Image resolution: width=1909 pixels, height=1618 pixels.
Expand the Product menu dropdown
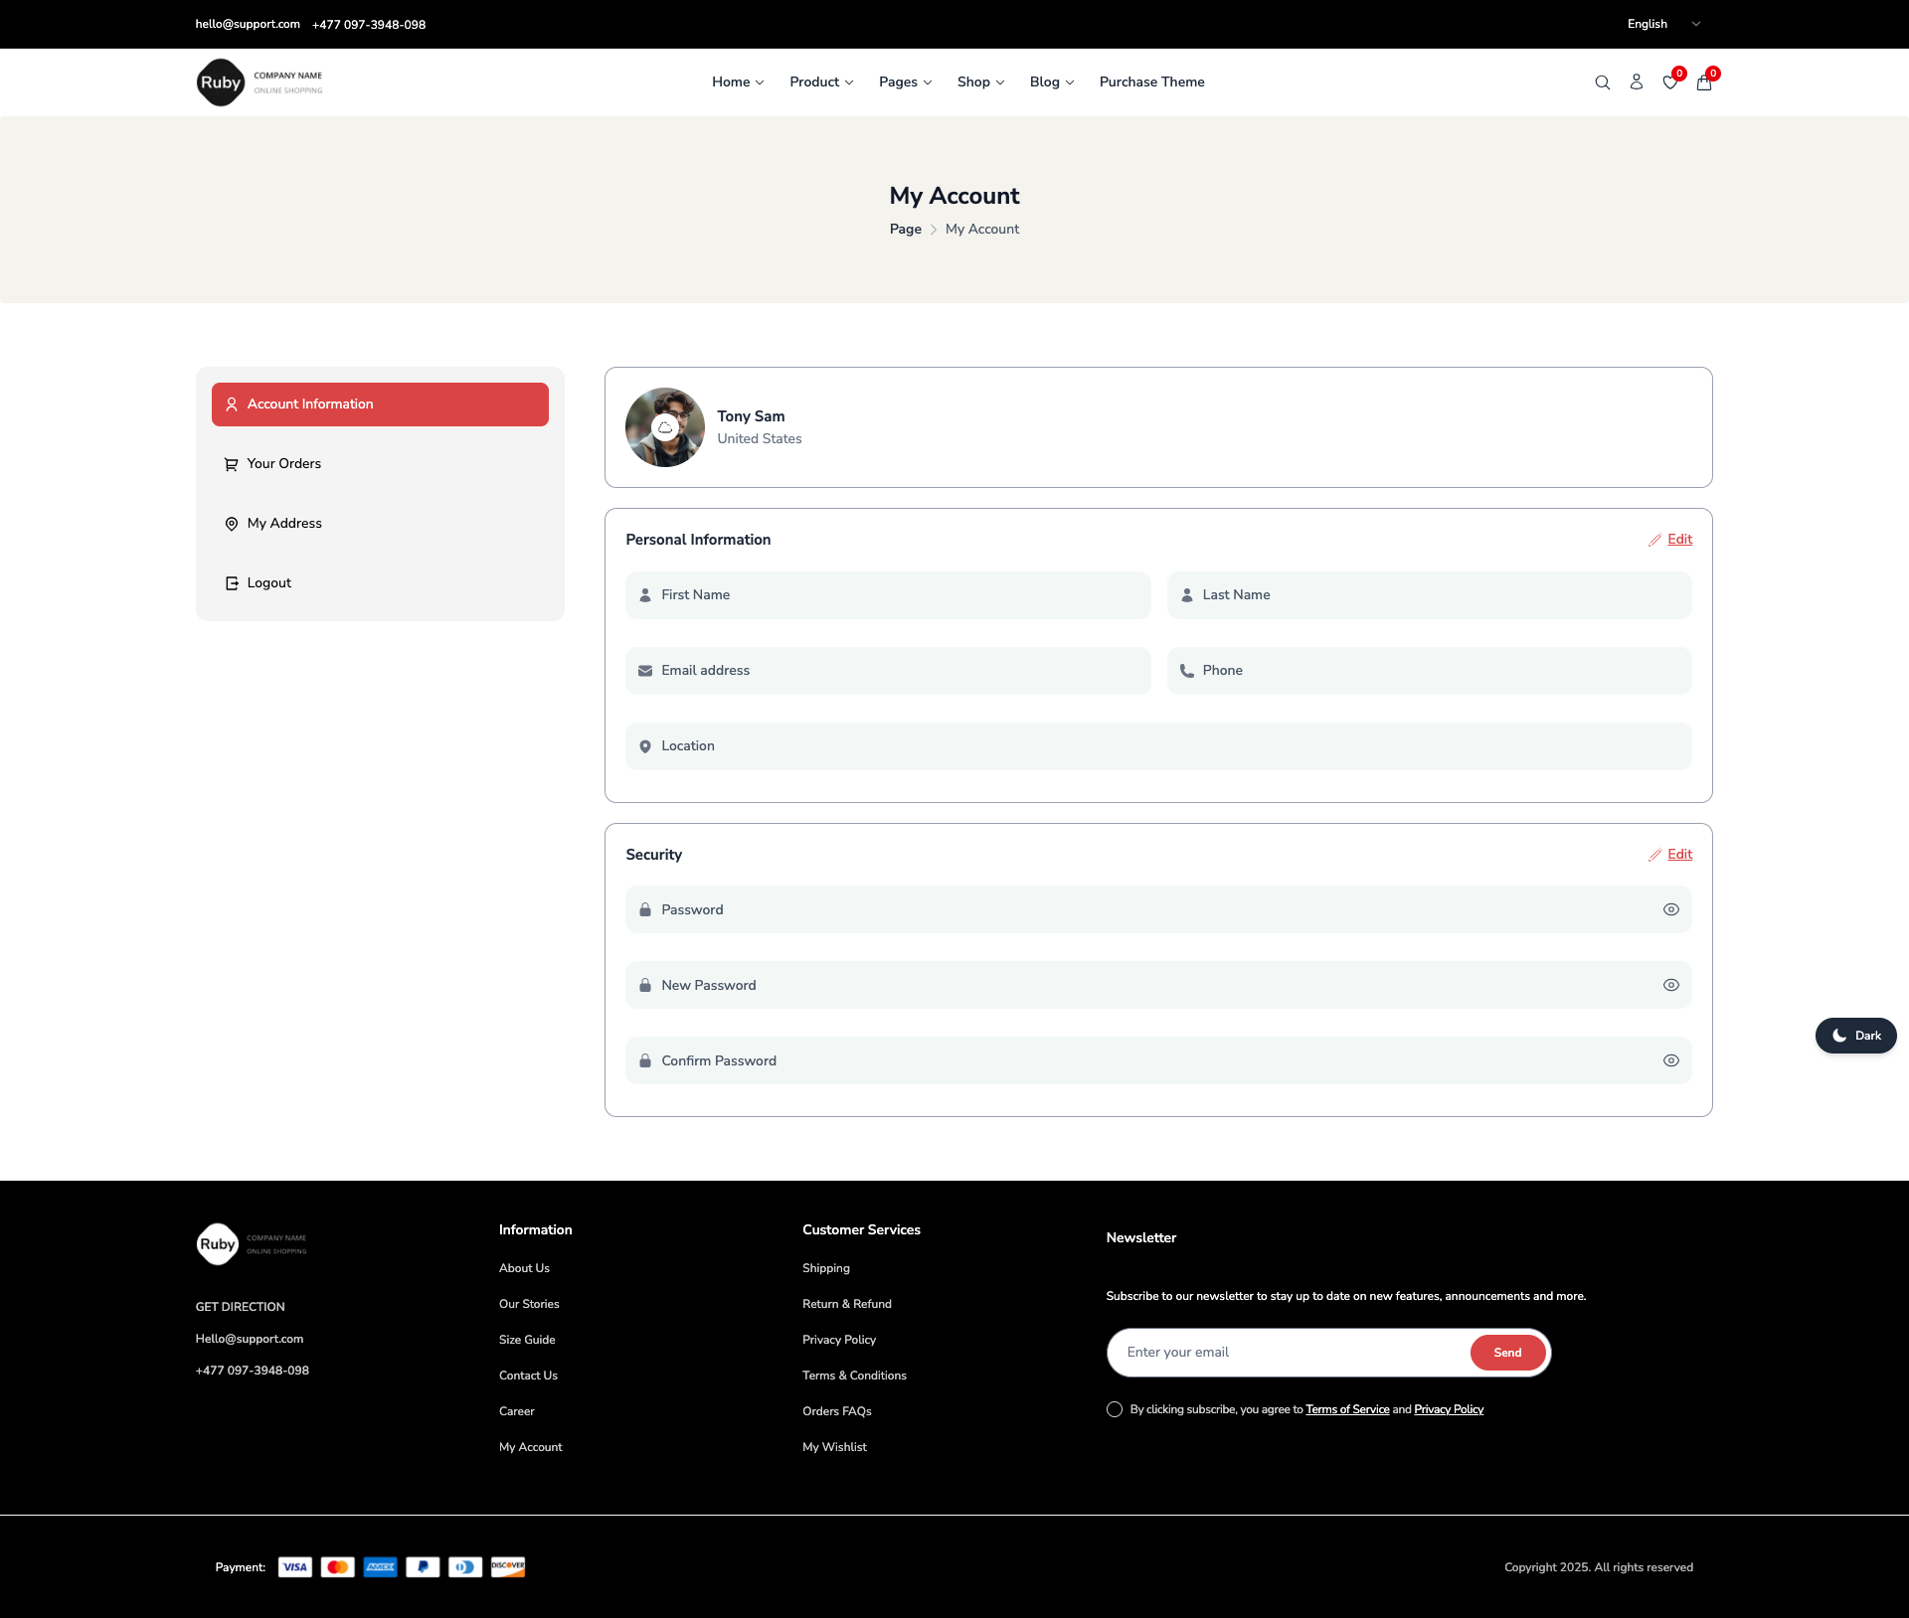pos(821,82)
